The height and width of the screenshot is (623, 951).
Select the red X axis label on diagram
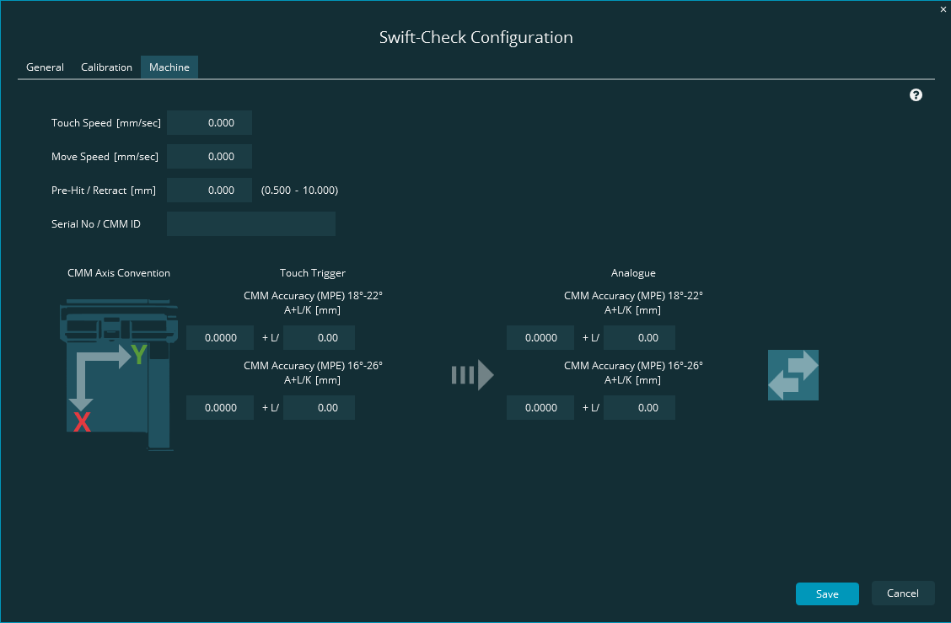pyautogui.click(x=82, y=423)
